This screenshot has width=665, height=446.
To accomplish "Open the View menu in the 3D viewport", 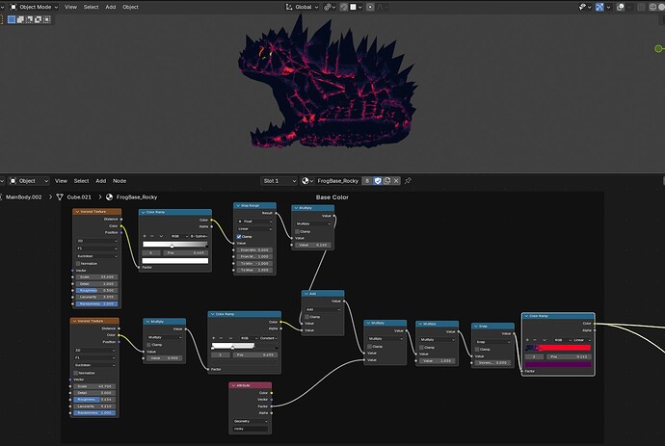I will pos(70,7).
